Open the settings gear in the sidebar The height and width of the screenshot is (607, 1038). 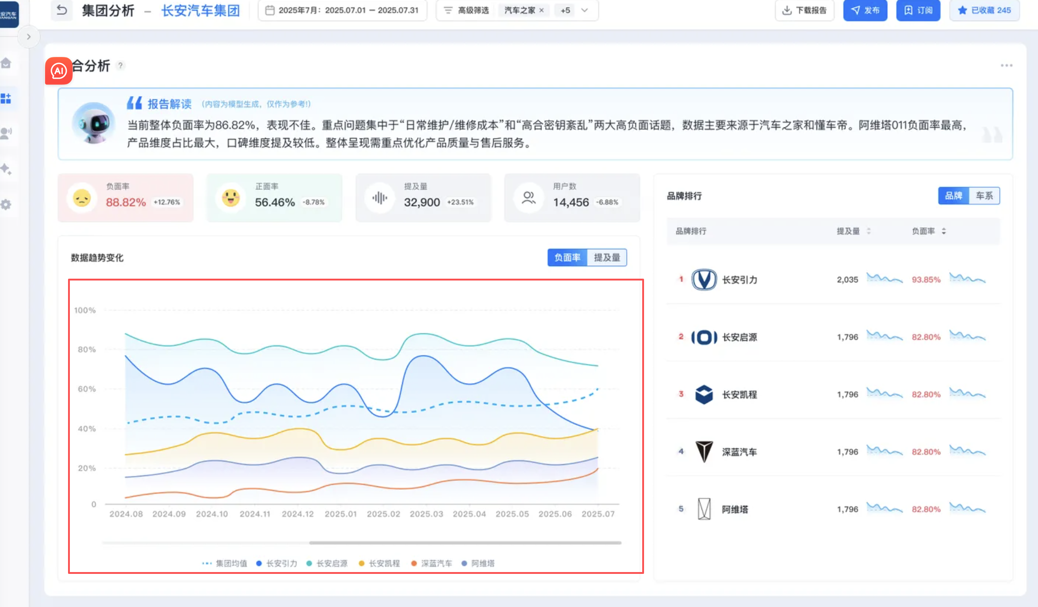[x=6, y=204]
